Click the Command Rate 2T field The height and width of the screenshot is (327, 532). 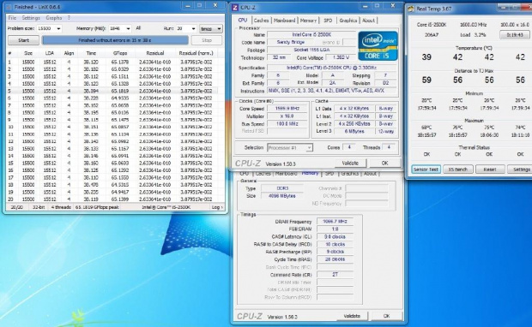[x=335, y=275]
